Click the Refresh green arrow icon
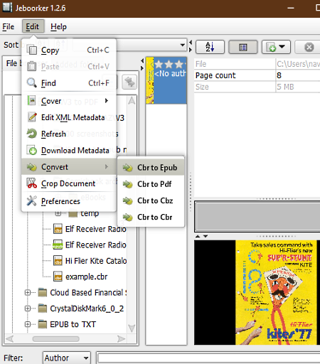The image size is (320, 364). coord(31,134)
